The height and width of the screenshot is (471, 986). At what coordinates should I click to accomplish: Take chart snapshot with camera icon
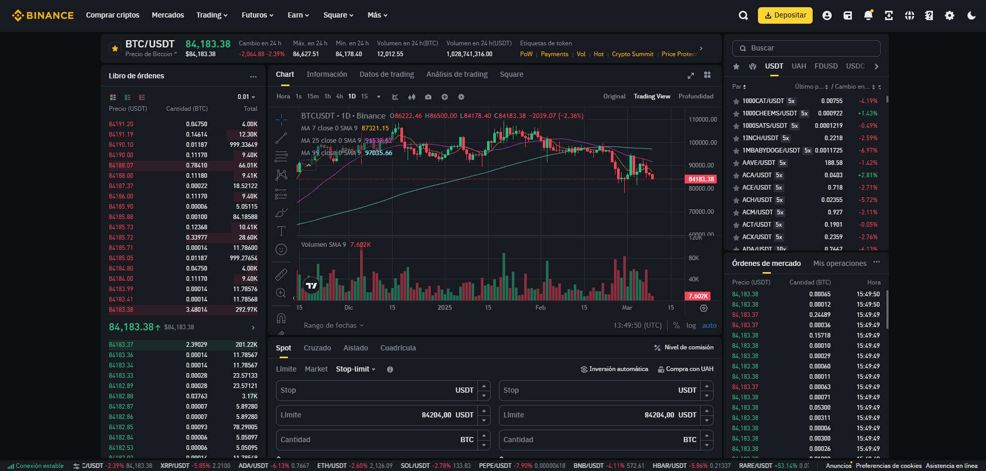click(x=428, y=97)
